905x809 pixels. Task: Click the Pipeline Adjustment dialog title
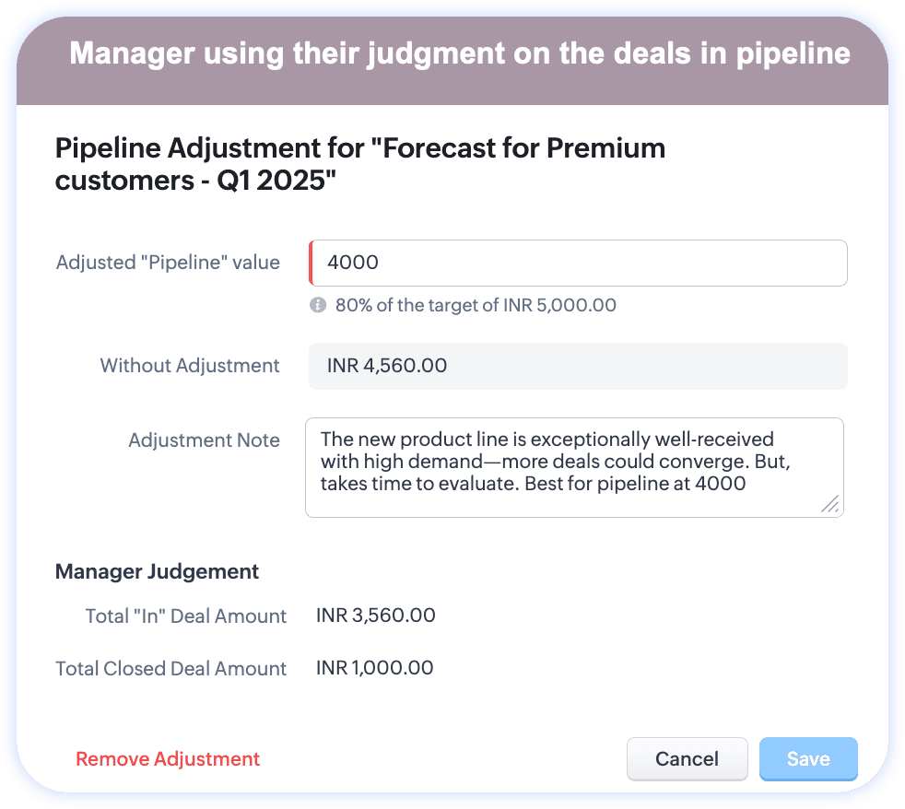pos(360,163)
